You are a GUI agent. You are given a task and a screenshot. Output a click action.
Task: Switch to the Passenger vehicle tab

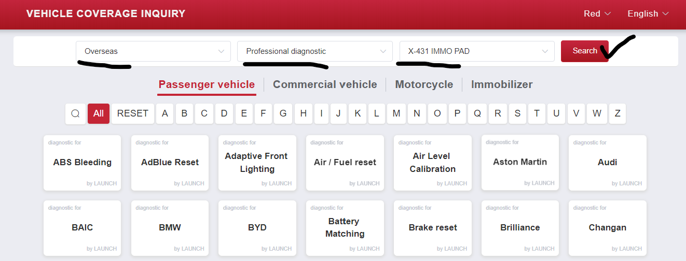207,84
